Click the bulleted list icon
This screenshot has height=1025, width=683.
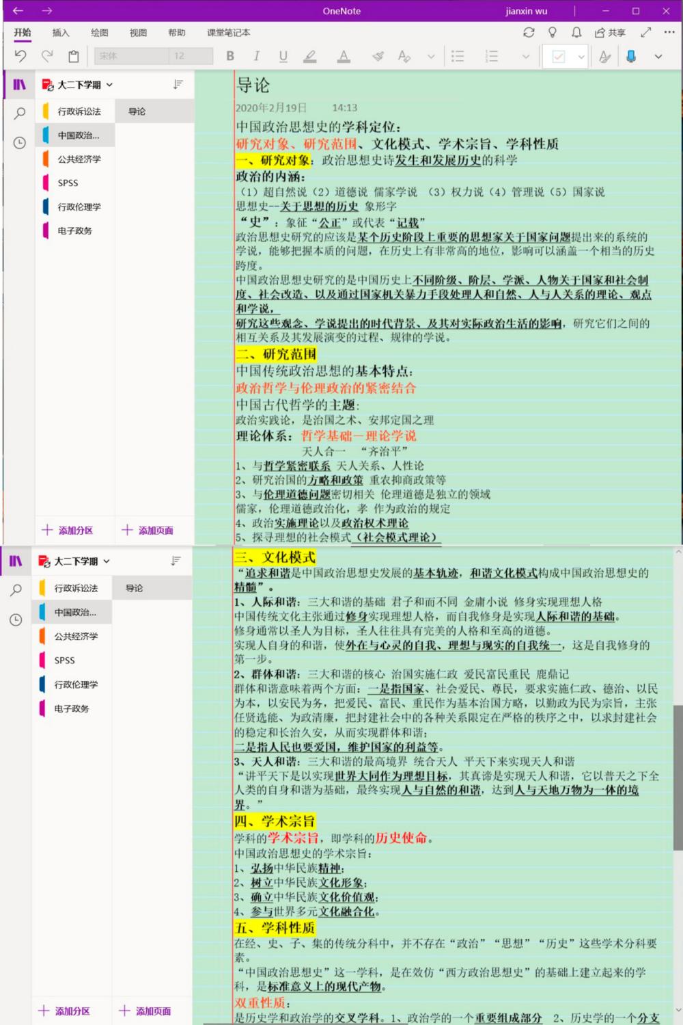458,56
